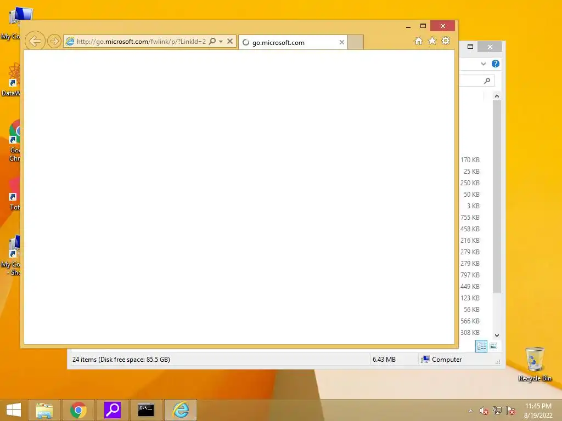Click the network status tray icon
This screenshot has height=421, width=562.
tap(497, 411)
